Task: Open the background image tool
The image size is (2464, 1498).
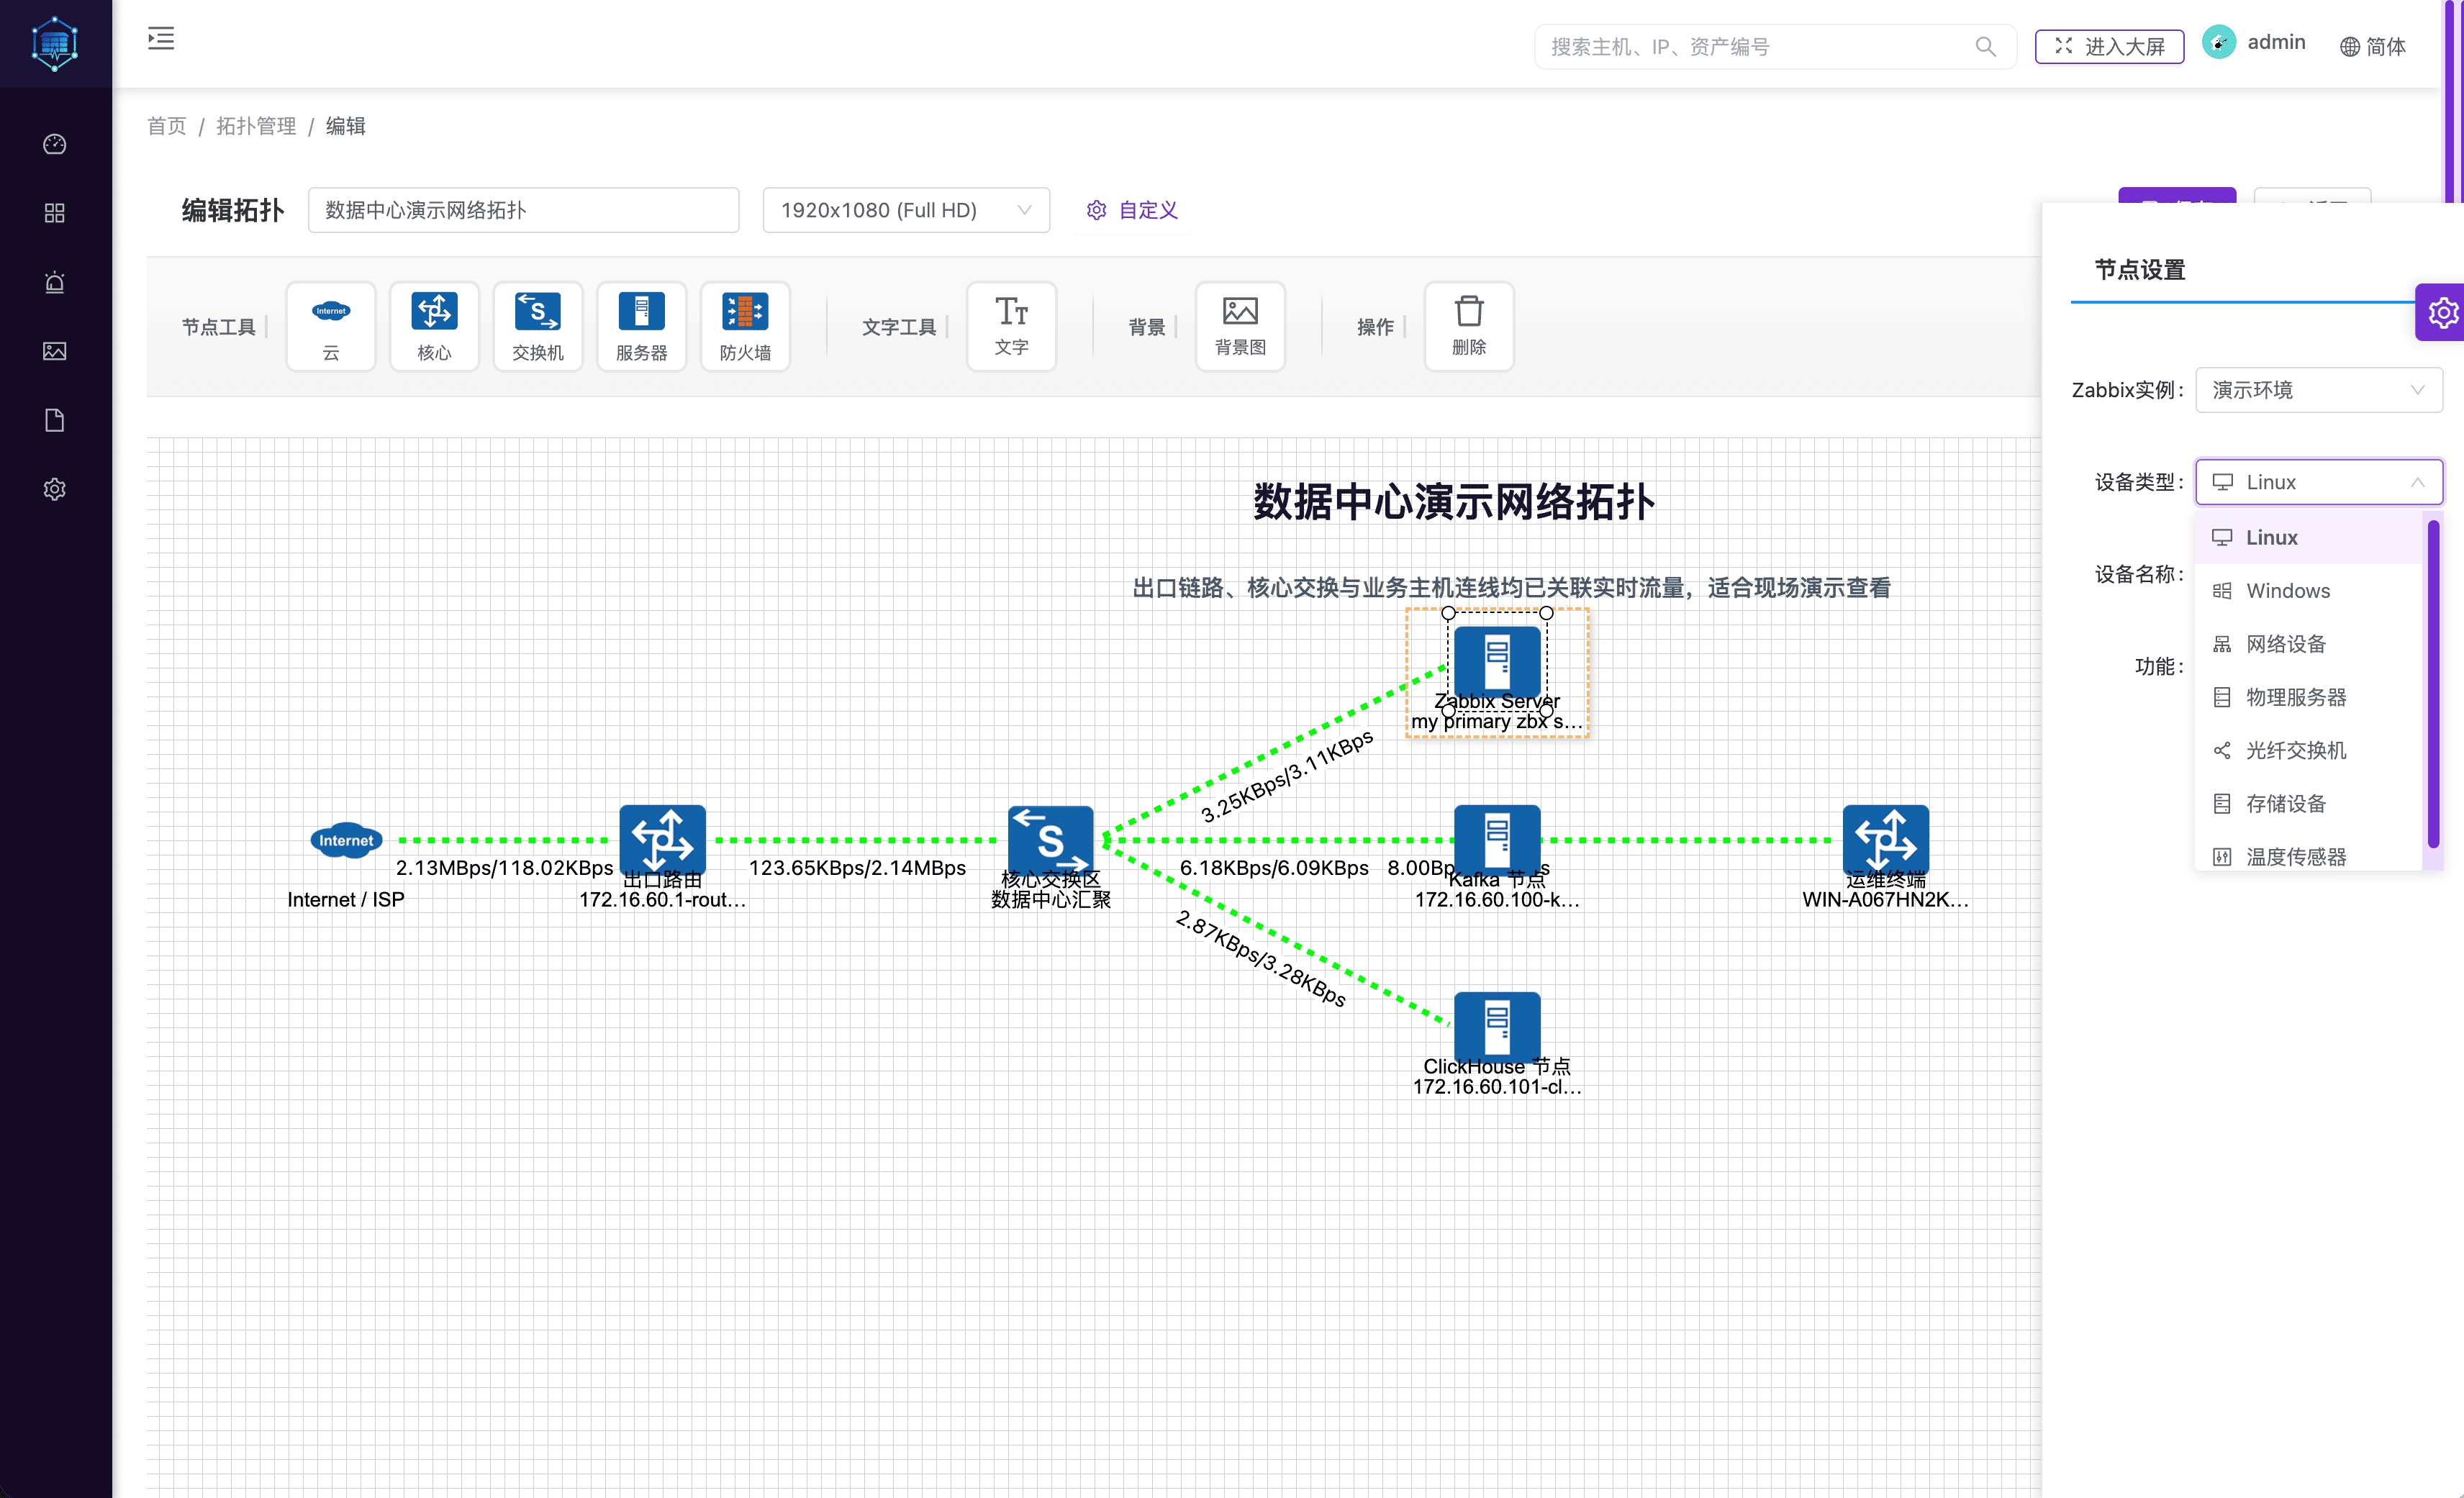Action: (x=1240, y=326)
